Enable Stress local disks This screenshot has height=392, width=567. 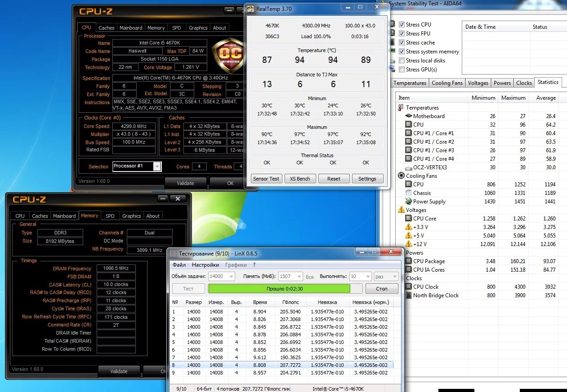point(402,61)
